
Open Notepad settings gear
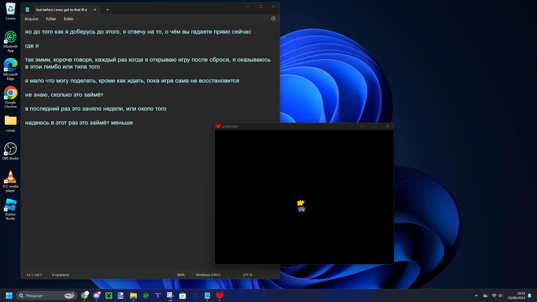273,18
